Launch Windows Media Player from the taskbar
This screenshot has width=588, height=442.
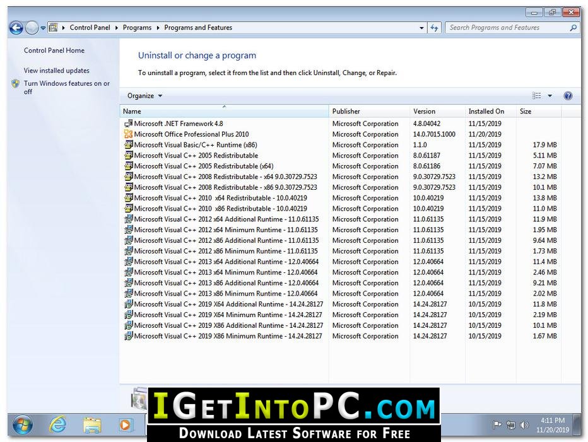tap(126, 425)
